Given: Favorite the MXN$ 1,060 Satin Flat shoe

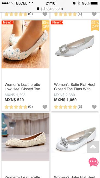Looking at the screenshot, I should click(x=94, y=107).
